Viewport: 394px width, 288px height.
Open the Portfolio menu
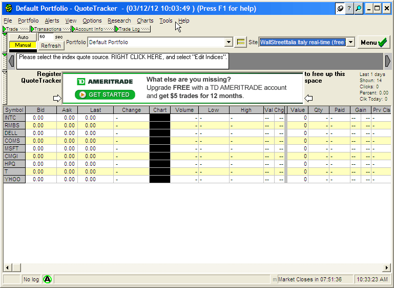pos(28,21)
